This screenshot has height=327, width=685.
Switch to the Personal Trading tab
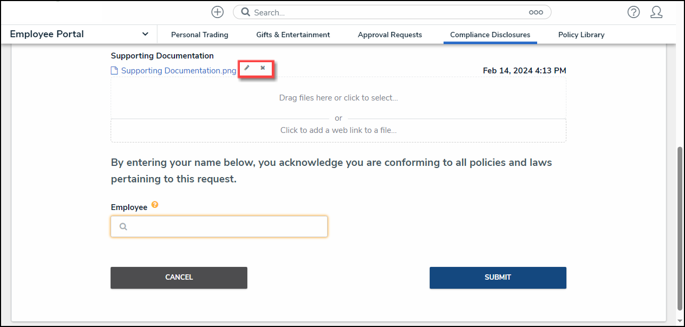tap(199, 35)
